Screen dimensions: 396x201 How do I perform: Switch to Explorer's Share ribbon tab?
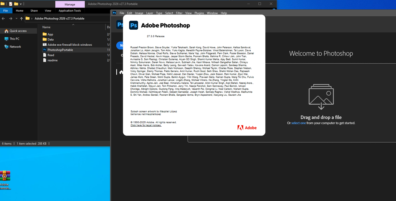click(x=34, y=10)
